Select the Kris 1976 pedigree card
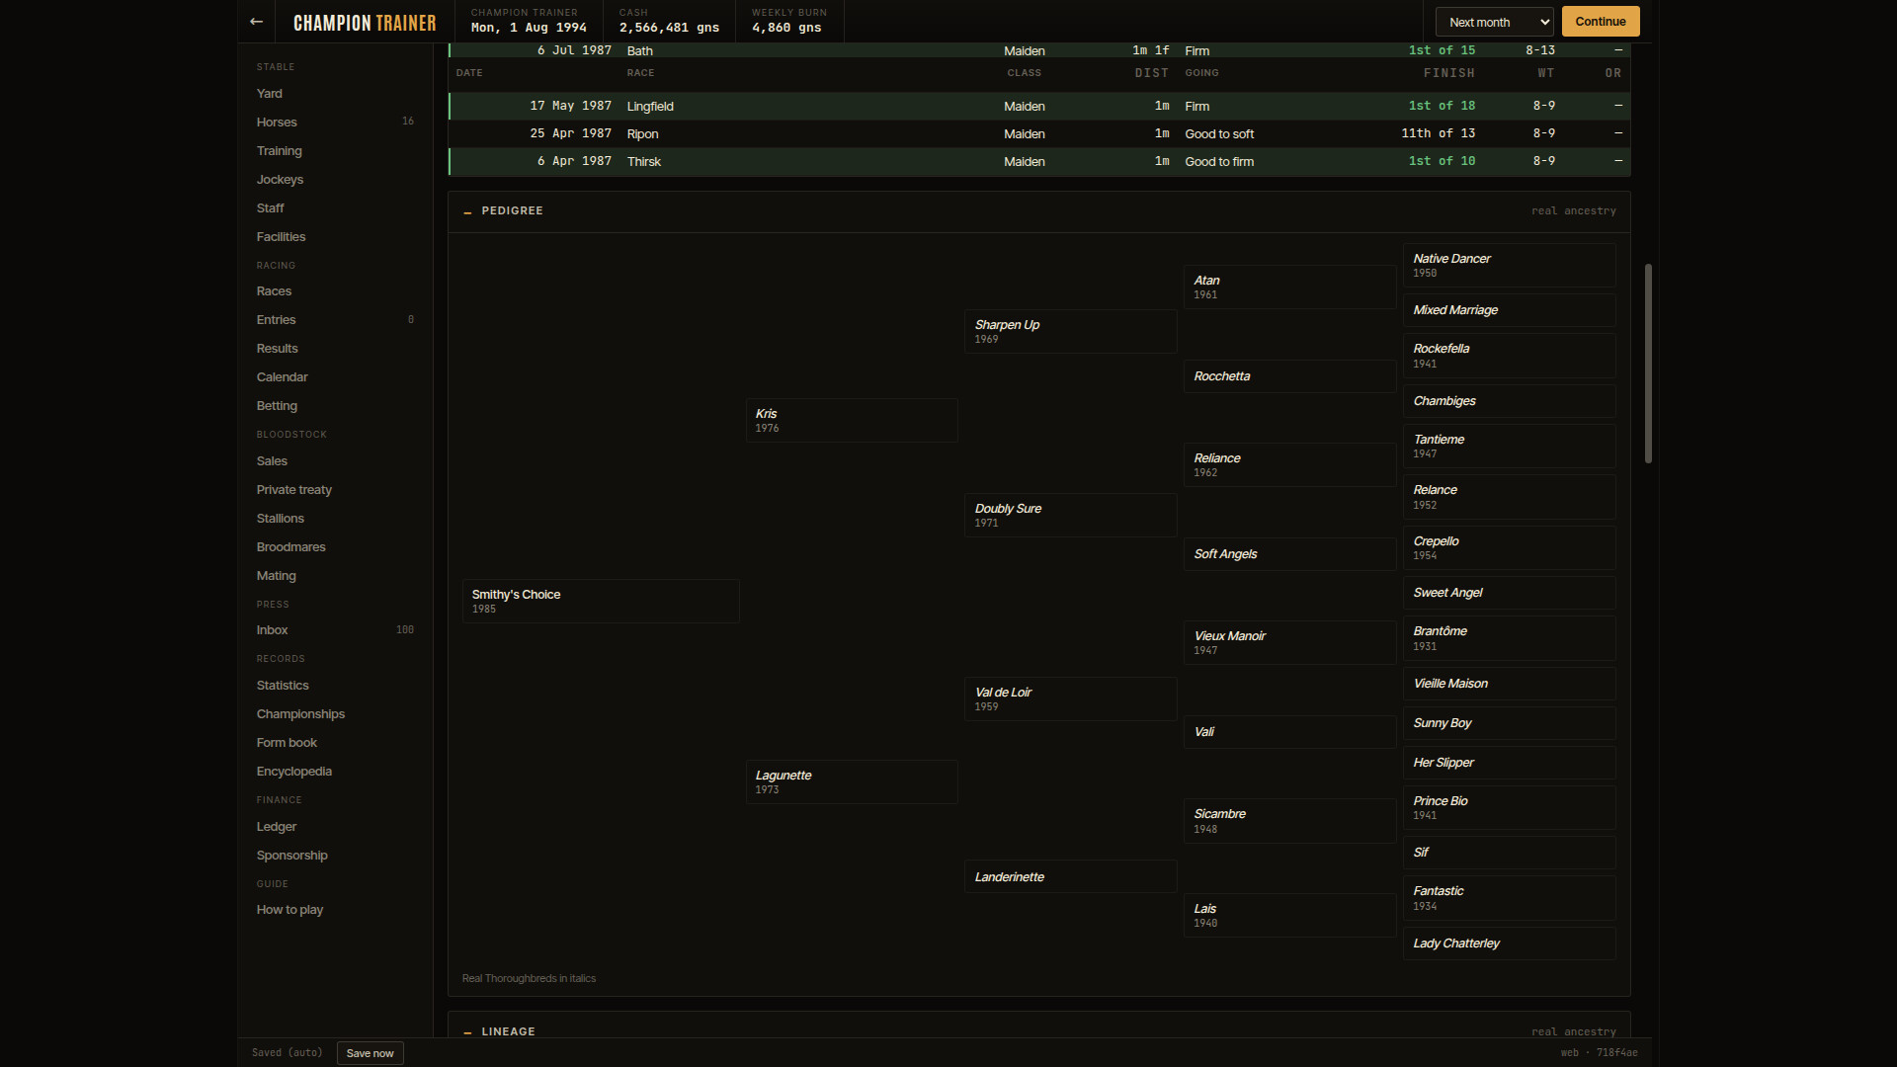 coord(852,421)
